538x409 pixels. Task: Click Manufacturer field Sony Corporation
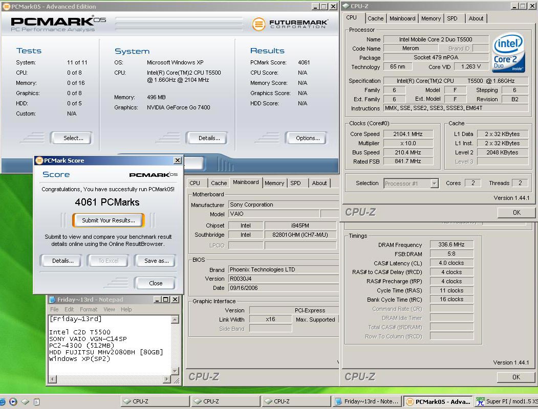(283, 204)
